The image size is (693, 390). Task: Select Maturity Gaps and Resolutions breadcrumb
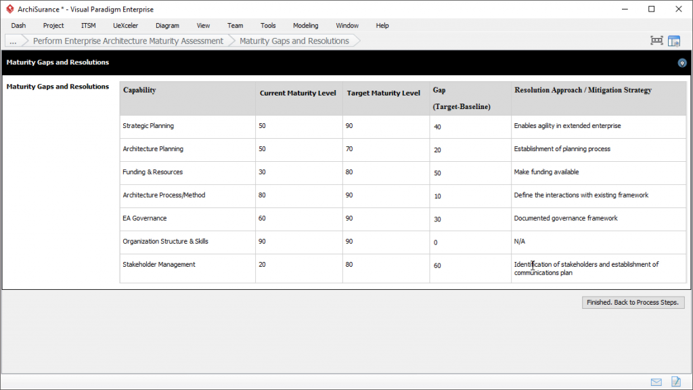[x=294, y=41]
